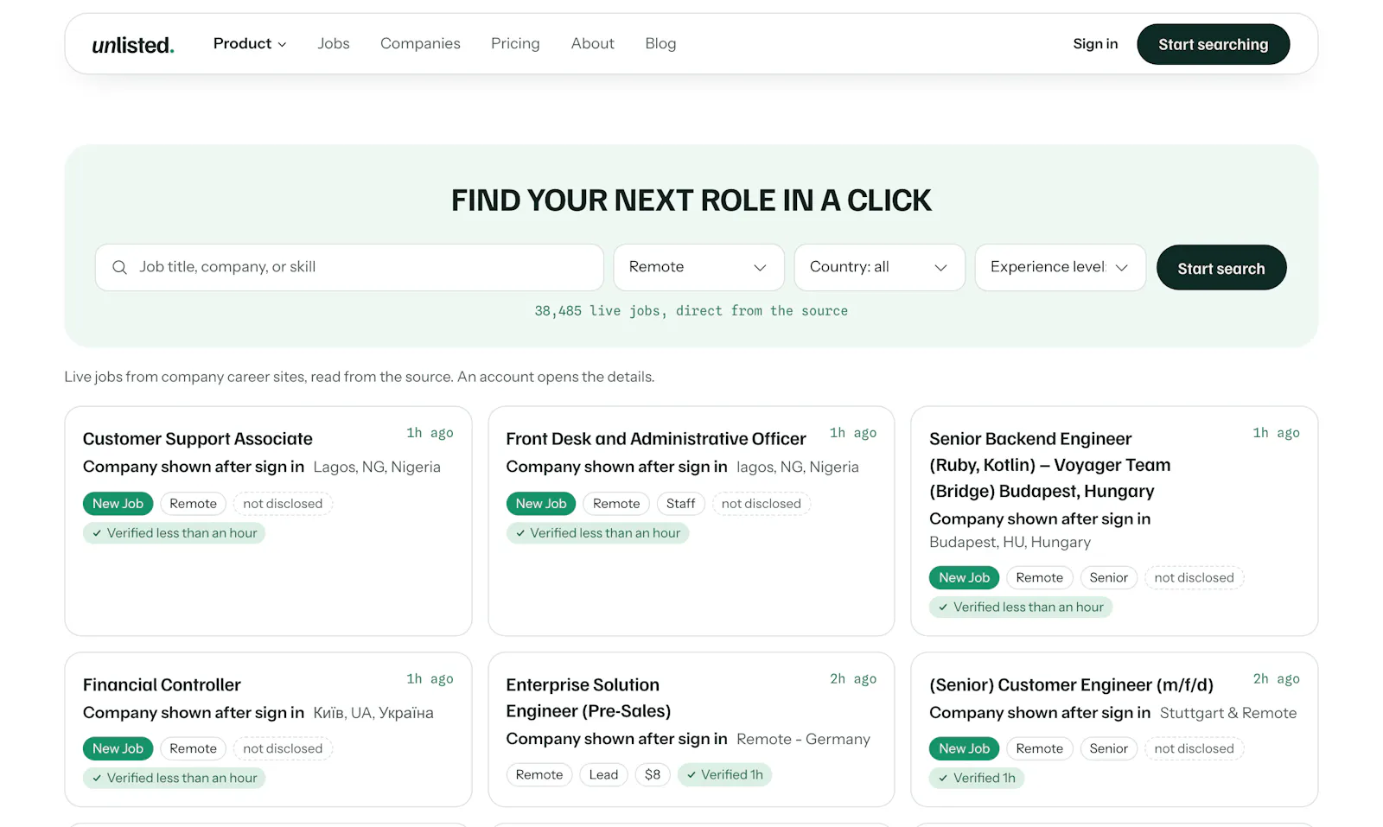
Task: Click Senior tag on Backend Engineer card
Action: pos(1109,578)
